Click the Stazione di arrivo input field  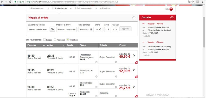pyautogui.click(x=66, y=29)
